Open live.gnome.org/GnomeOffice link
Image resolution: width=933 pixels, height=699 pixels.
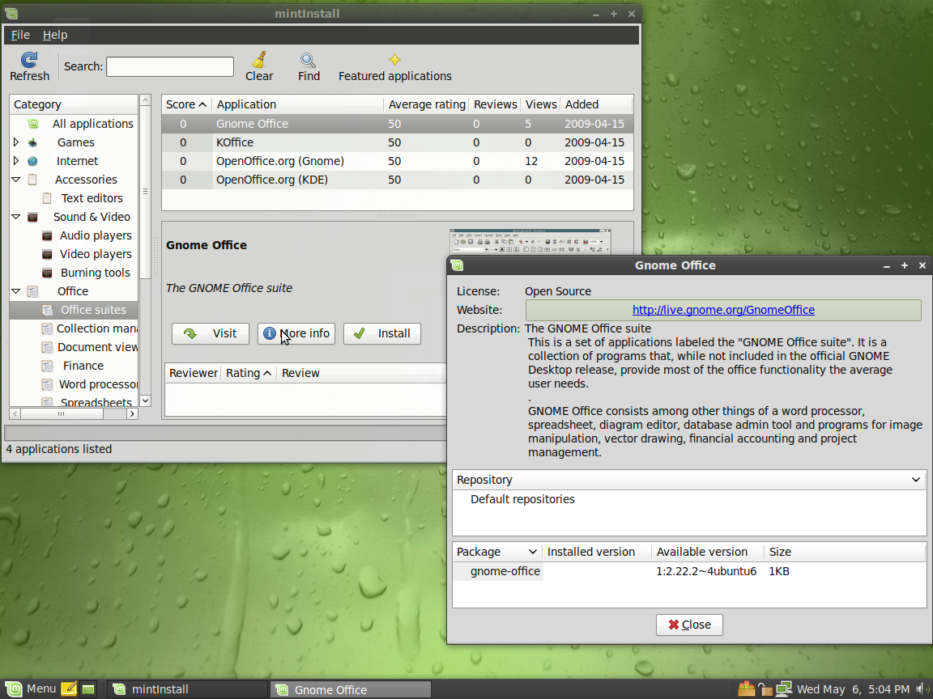point(723,310)
